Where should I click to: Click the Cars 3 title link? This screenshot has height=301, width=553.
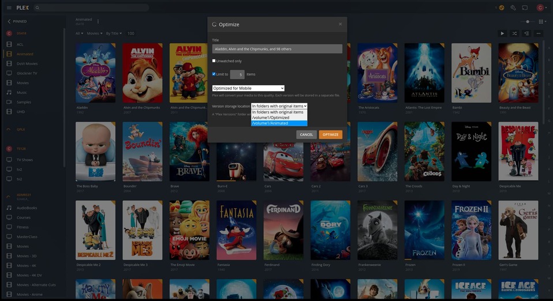tap(363, 186)
